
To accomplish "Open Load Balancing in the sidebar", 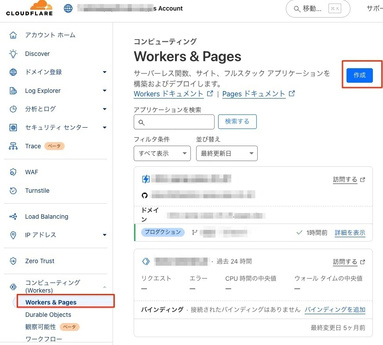I will [47, 217].
